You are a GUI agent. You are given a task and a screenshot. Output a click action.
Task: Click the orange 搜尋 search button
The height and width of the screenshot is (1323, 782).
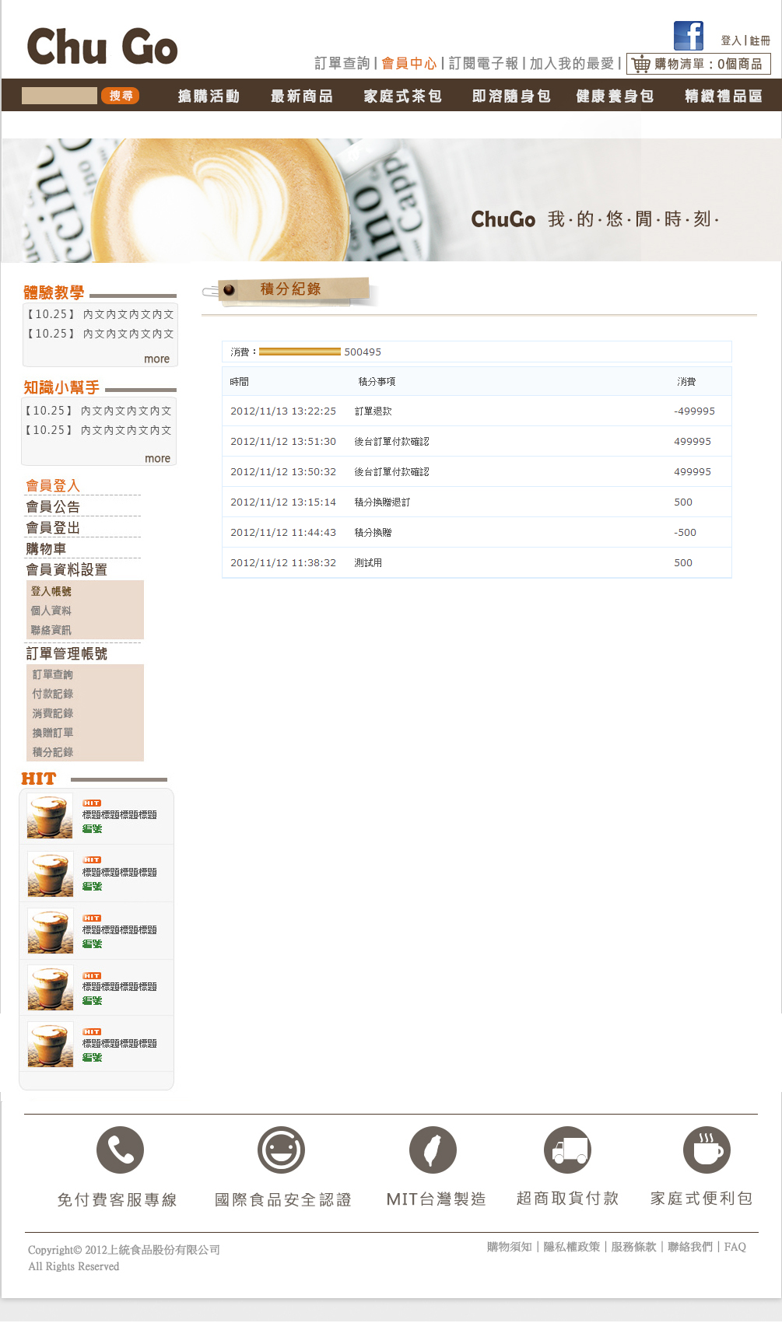pyautogui.click(x=120, y=96)
